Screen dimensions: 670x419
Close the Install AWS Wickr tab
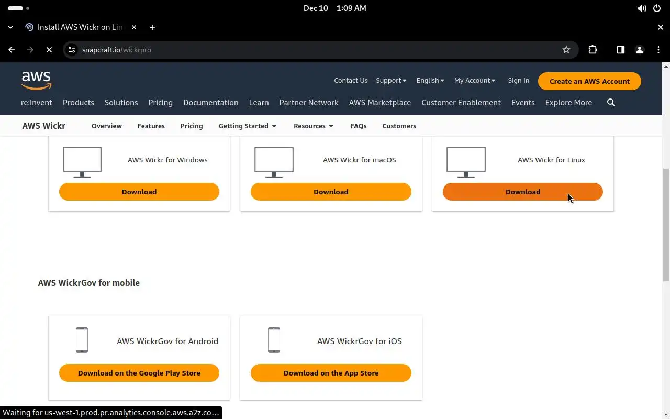pos(134,27)
